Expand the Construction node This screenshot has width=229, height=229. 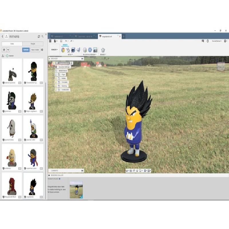click(x=53, y=90)
